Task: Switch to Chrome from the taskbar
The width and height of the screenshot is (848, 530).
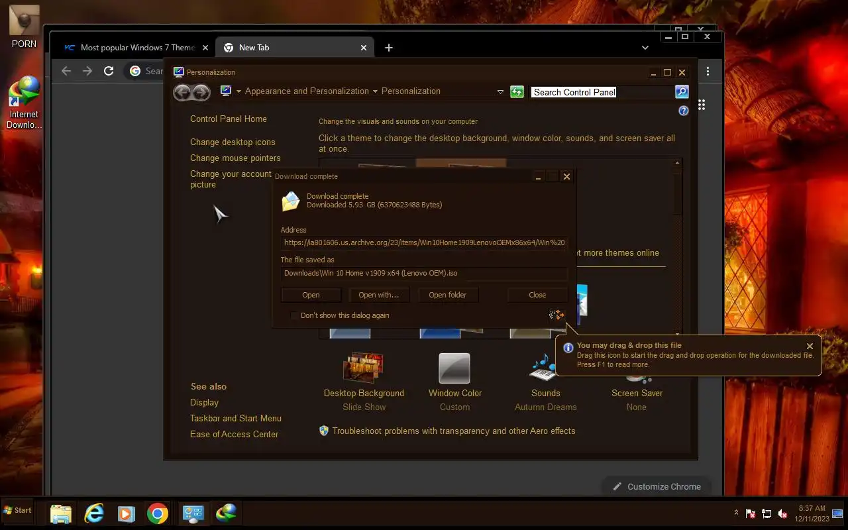Action: [x=158, y=513]
